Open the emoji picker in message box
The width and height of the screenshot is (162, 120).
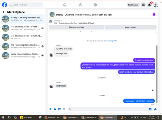click(150, 109)
